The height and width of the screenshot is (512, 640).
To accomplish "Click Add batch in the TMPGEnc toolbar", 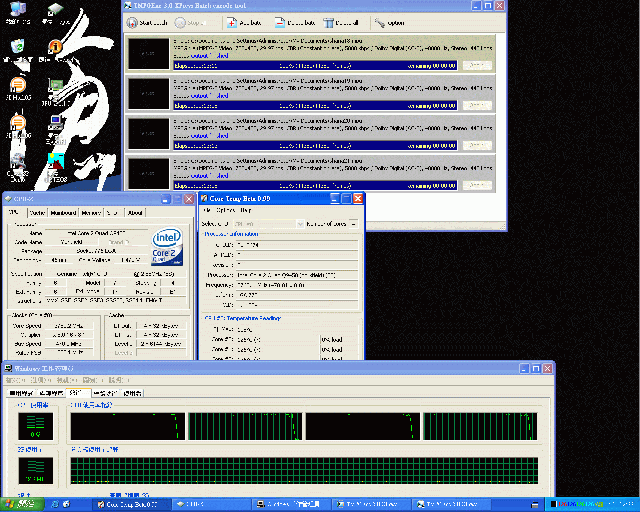I will coord(246,23).
